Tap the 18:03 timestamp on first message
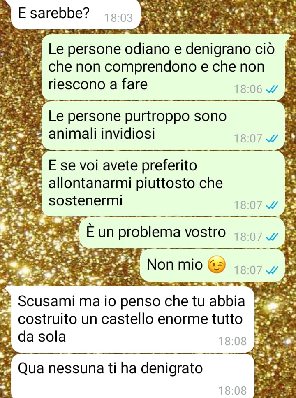 coord(118,18)
